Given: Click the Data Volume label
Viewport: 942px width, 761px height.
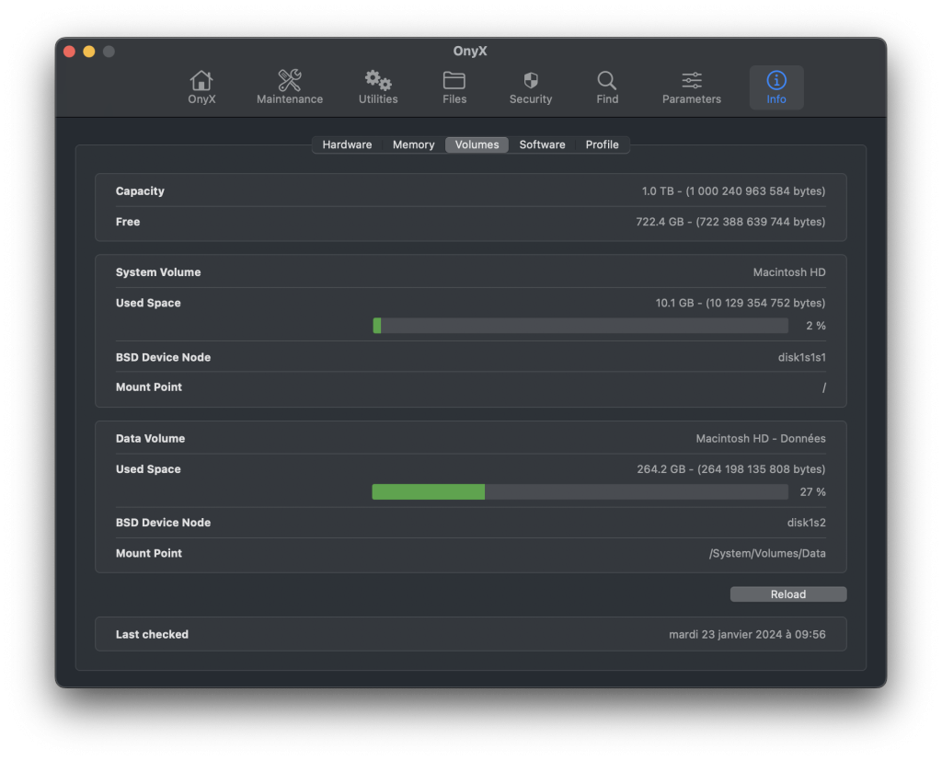Looking at the screenshot, I should 150,438.
